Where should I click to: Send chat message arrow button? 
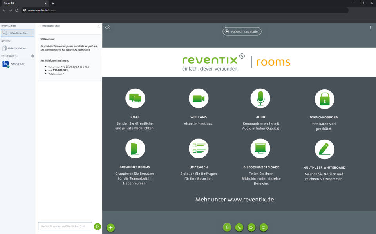pos(98,227)
